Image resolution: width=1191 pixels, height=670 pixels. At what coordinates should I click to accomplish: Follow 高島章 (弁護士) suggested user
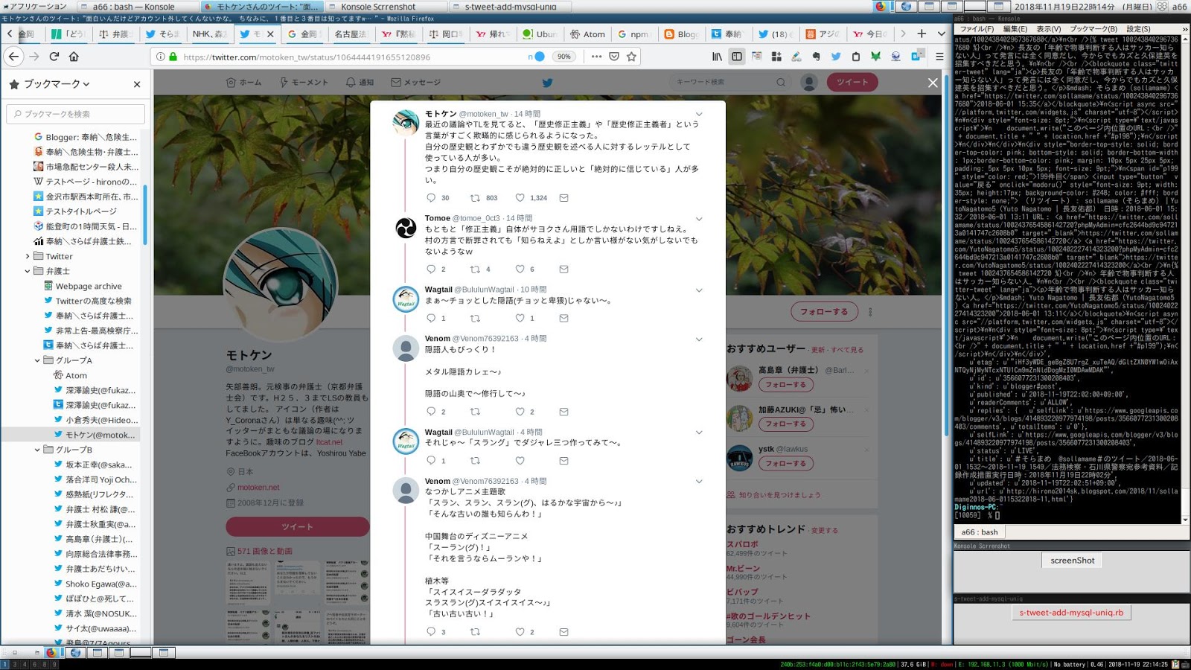(x=785, y=385)
